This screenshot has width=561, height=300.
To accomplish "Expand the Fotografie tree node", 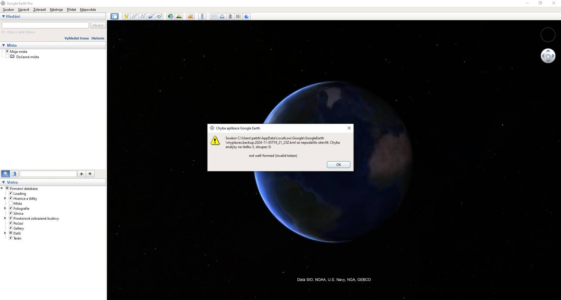I will pyautogui.click(x=5, y=208).
